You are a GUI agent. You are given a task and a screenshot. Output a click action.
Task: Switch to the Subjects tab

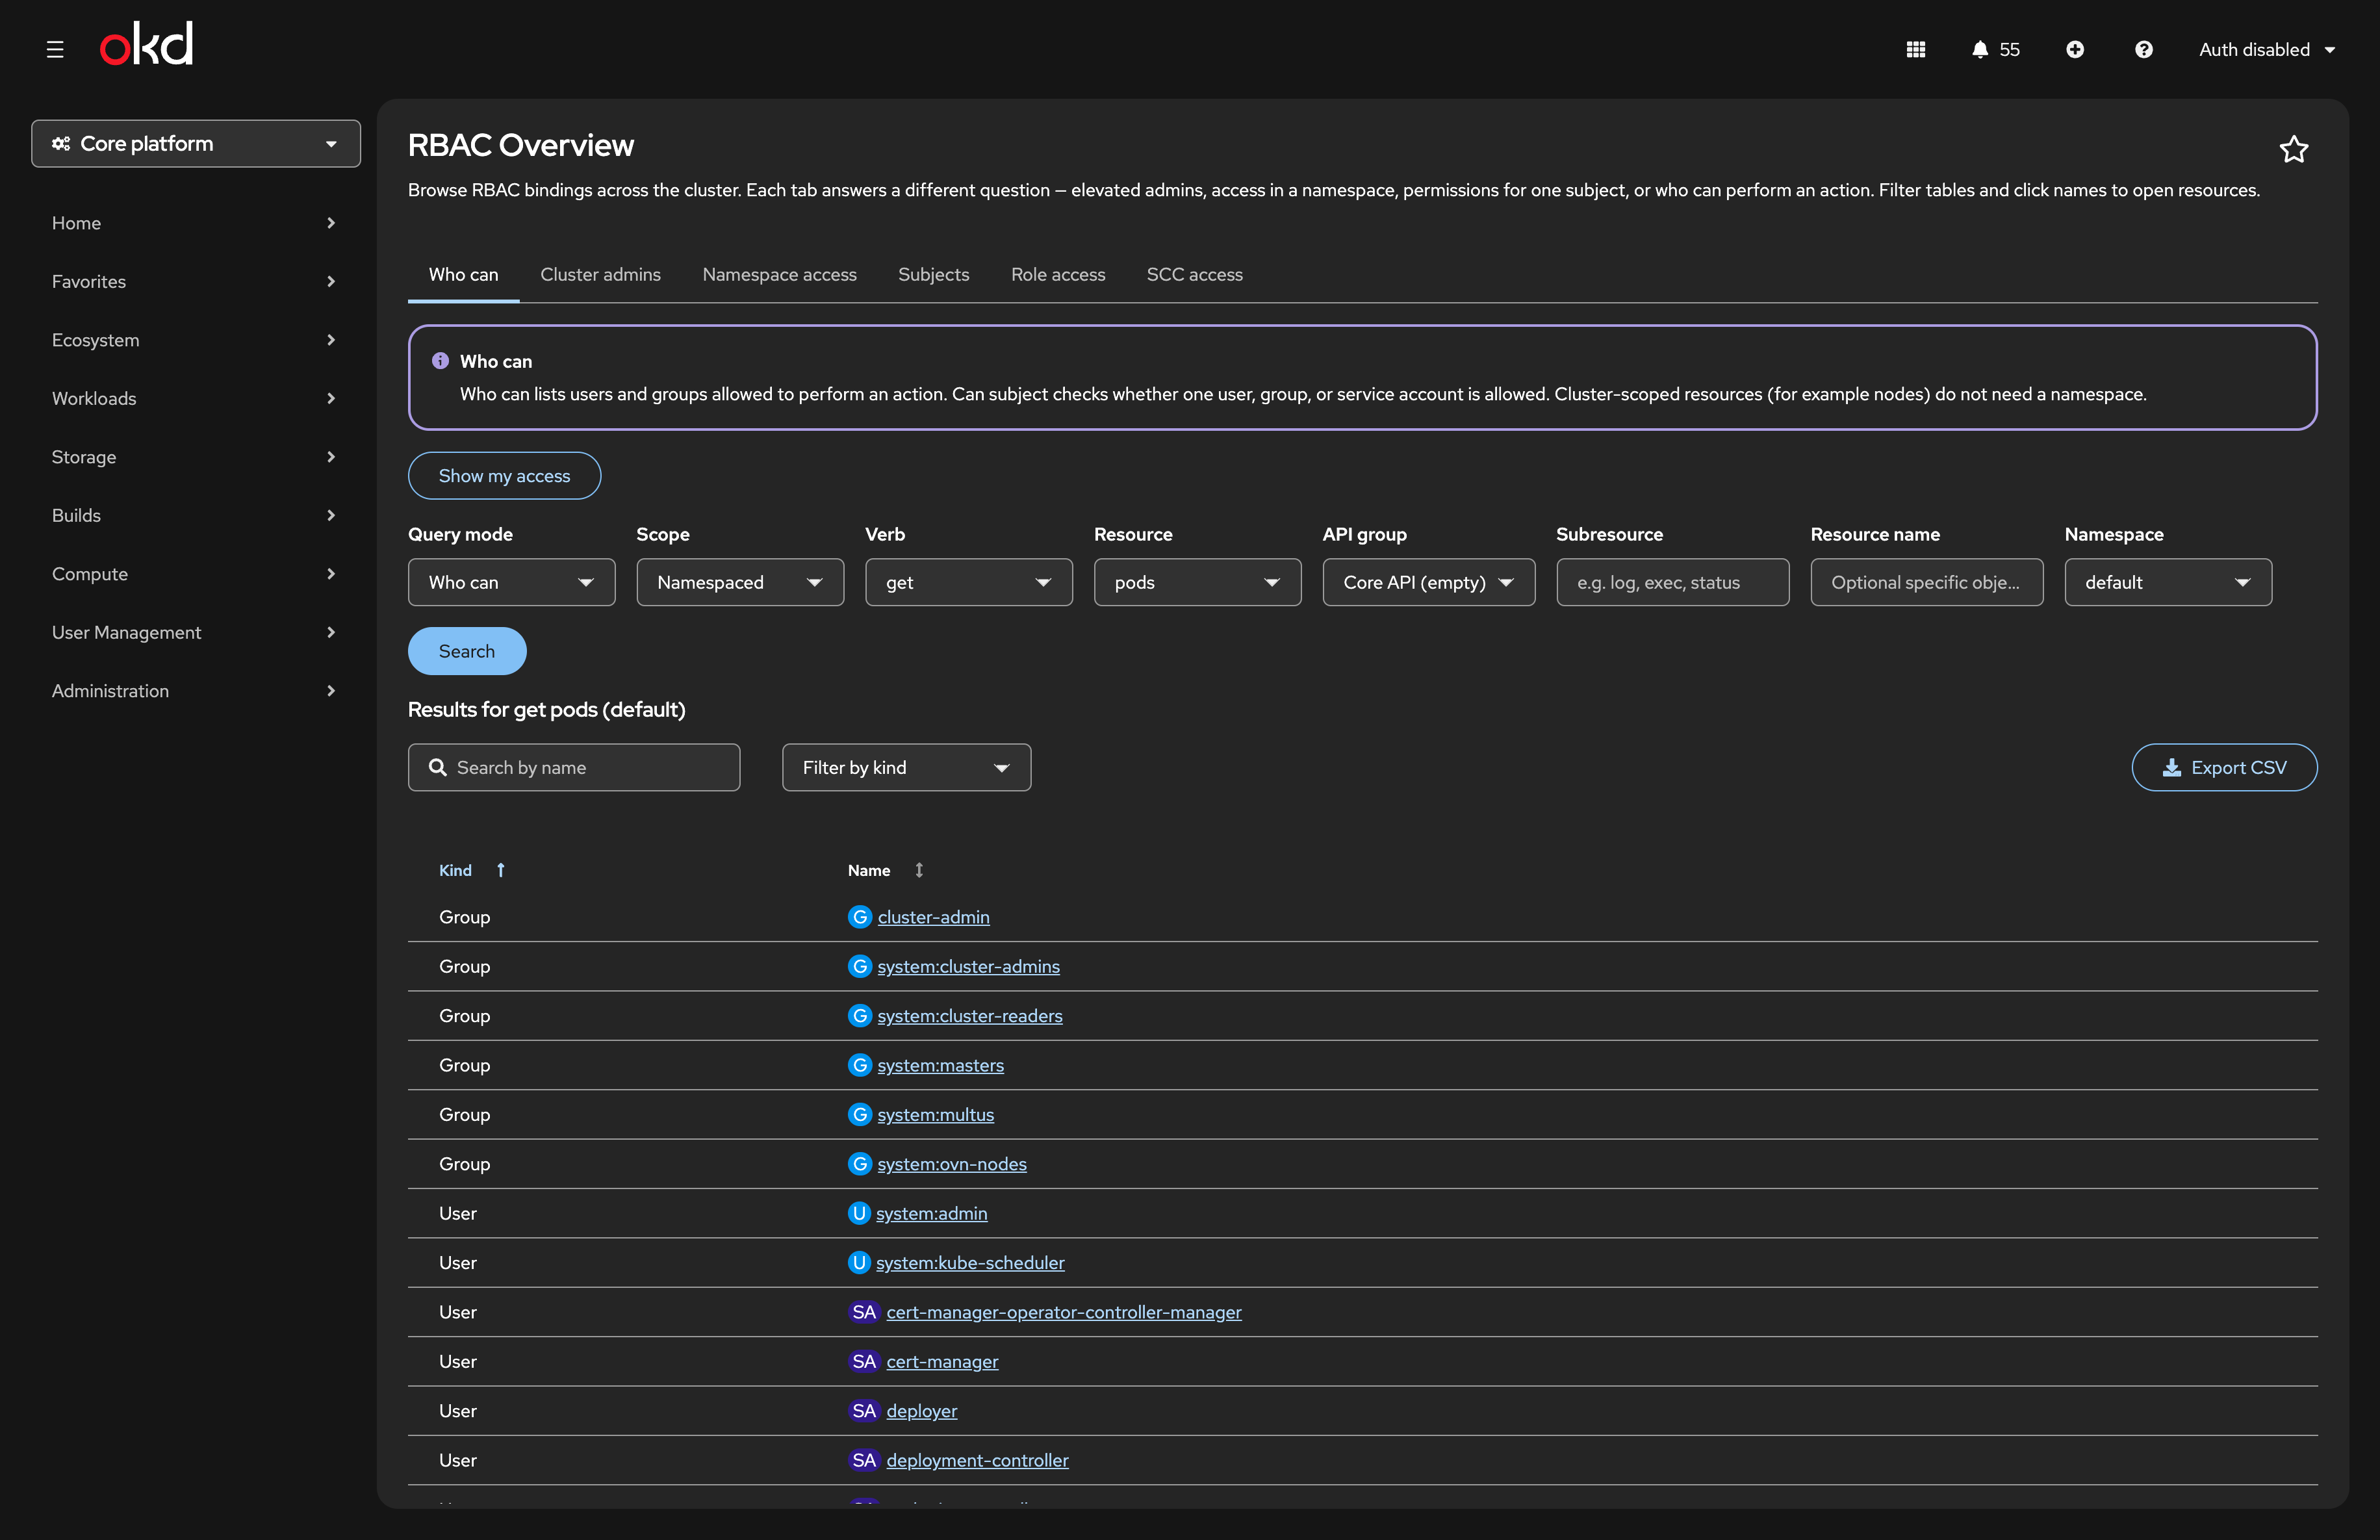933,274
